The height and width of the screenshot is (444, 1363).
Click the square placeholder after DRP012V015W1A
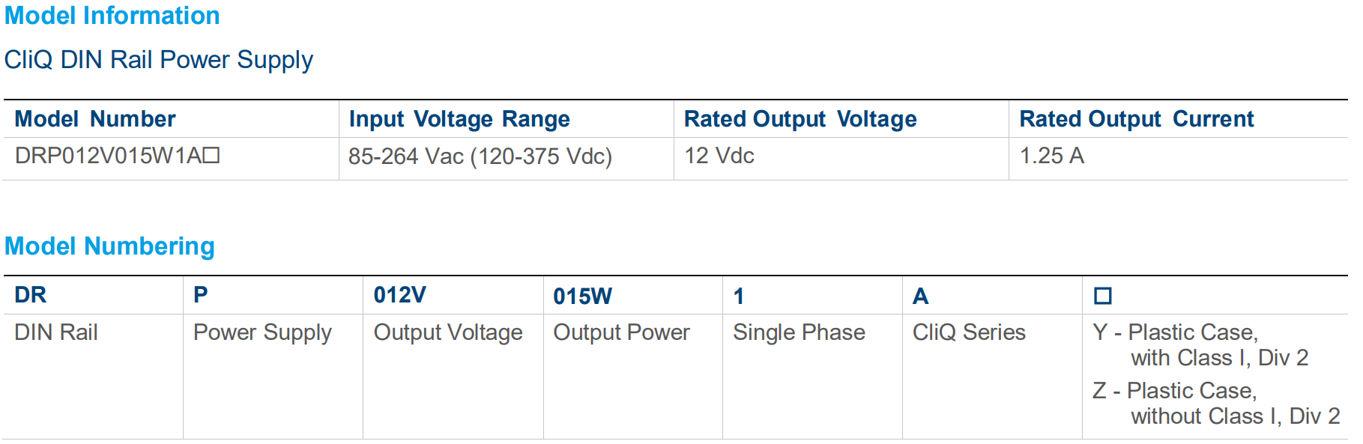[211, 155]
